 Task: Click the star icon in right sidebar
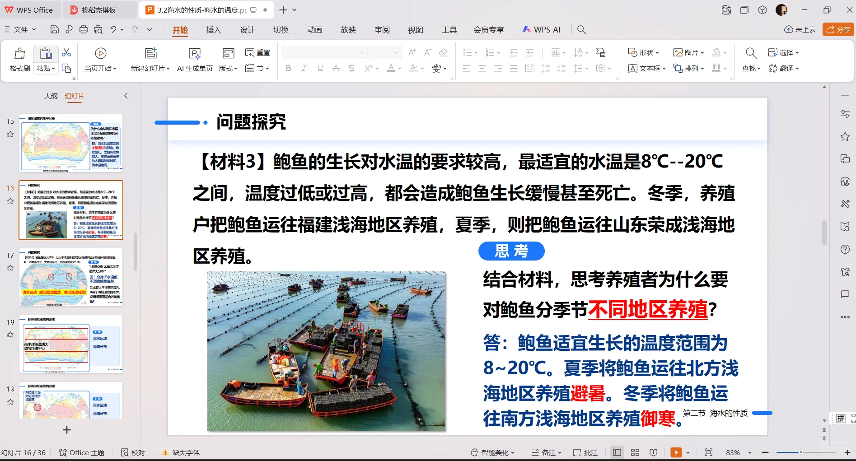[x=845, y=136]
